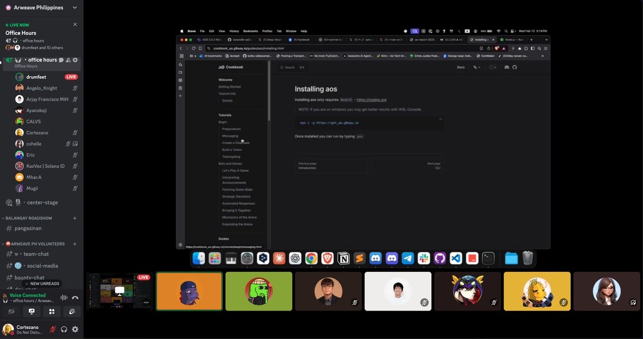
Task: Launch the activities button
Action: [x=51, y=311]
